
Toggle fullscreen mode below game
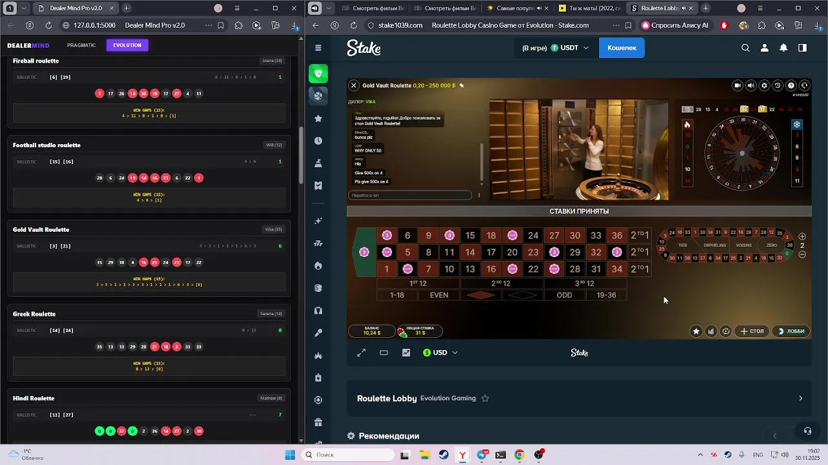[x=362, y=353]
